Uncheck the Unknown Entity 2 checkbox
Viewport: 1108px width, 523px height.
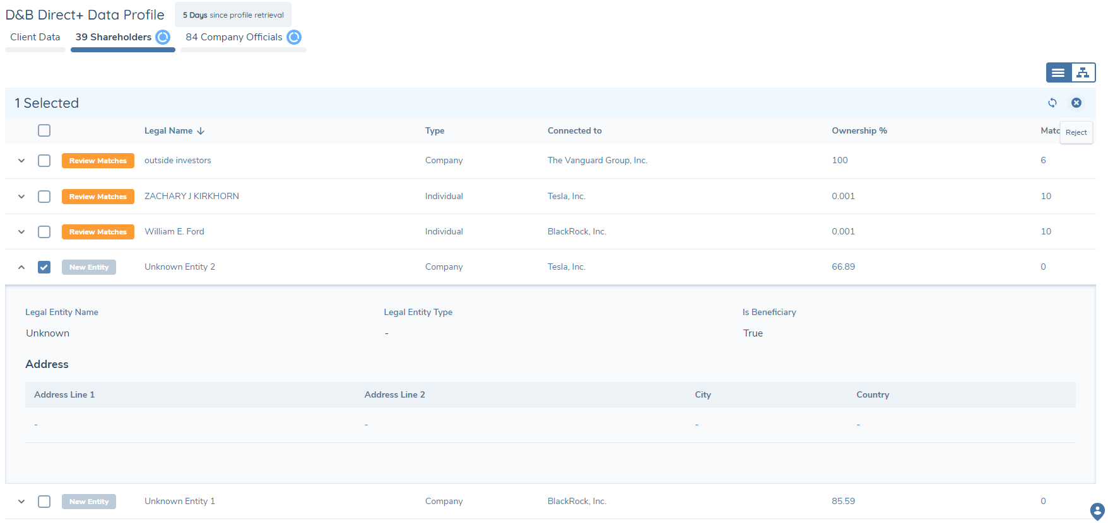point(44,267)
